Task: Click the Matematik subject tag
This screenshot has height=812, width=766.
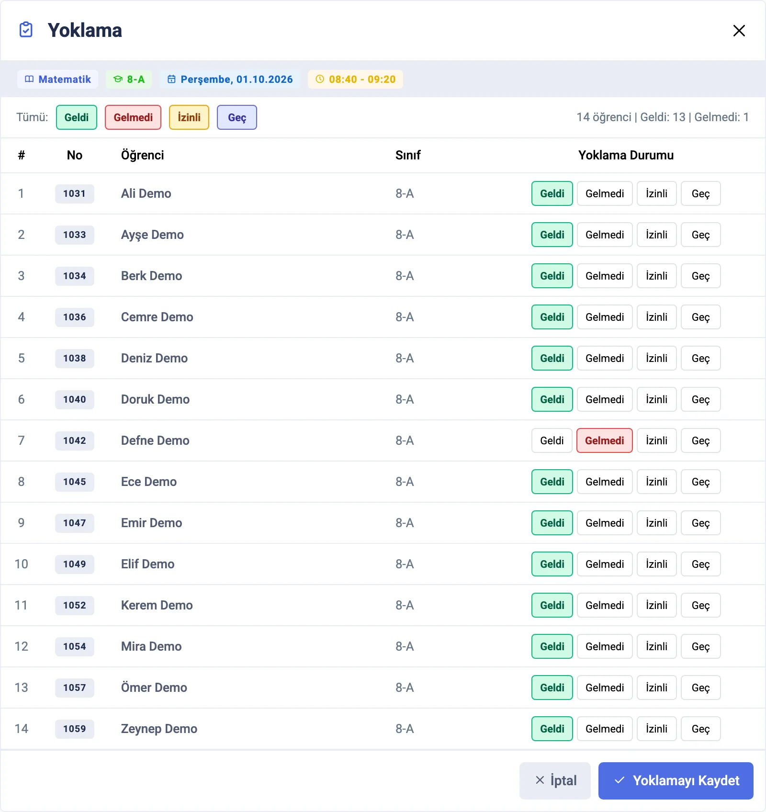Action: click(x=57, y=79)
